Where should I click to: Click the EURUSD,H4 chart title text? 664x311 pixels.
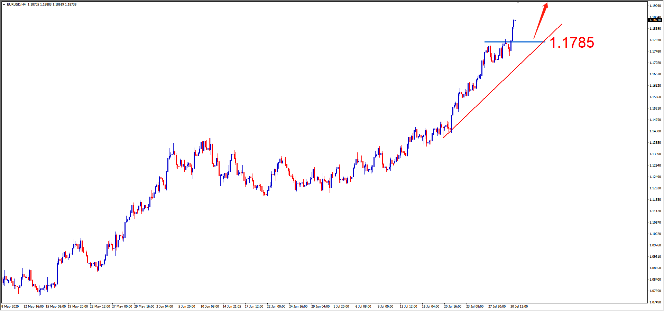click(16, 4)
